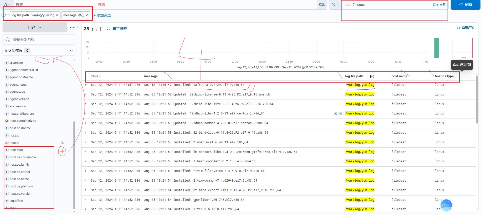Viewport: 482px width, 215px height.
Task: Expand the vsftpd-3.0.2-29 log row
Action: click(85, 85)
